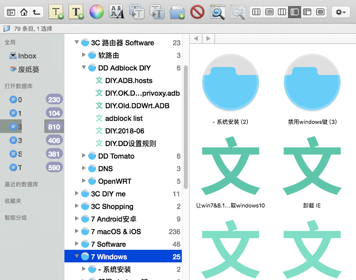Collapse the DD Adblock DIY group
Image resolution: width=356 pixels, height=280 pixels.
tap(84, 67)
